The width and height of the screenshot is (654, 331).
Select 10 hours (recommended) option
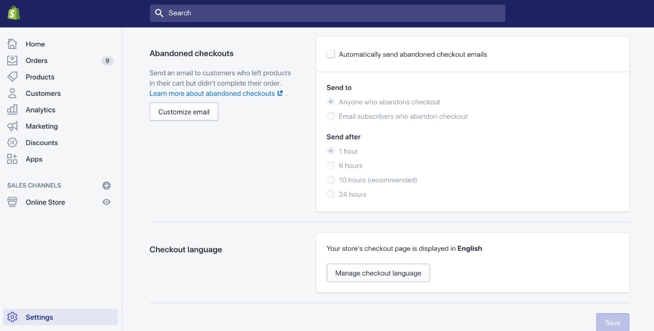point(331,180)
